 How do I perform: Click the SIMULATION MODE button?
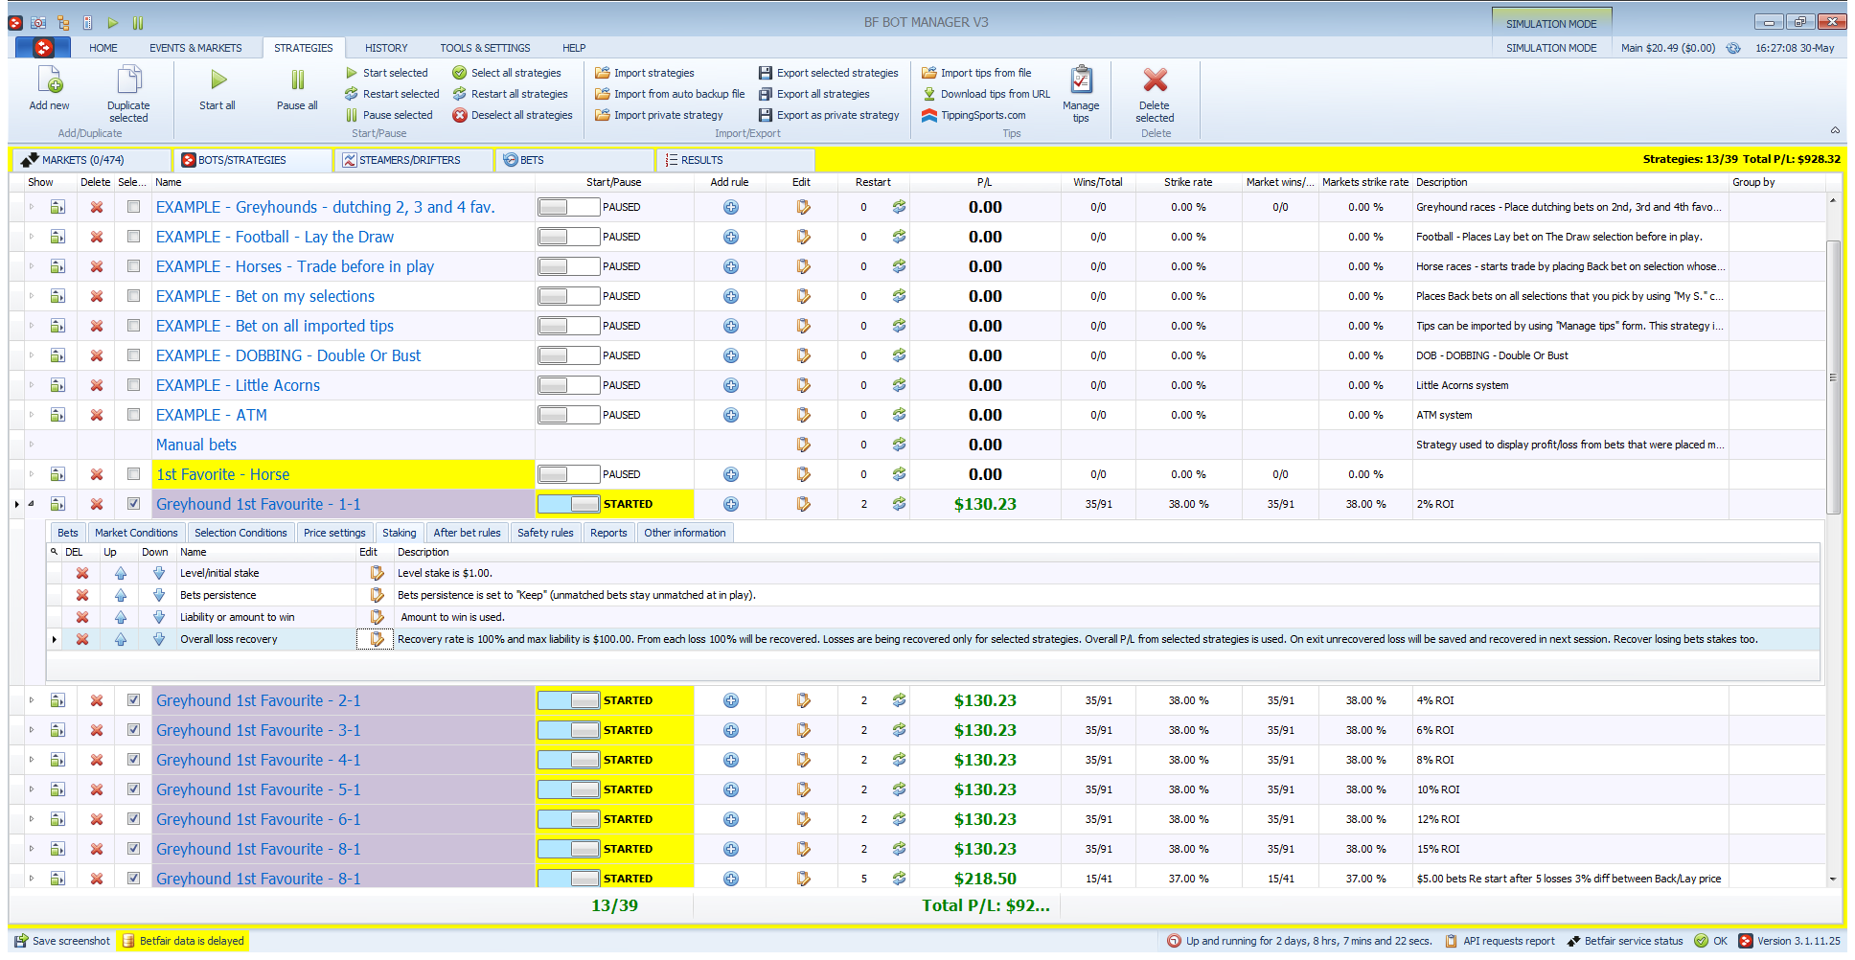point(1551,24)
